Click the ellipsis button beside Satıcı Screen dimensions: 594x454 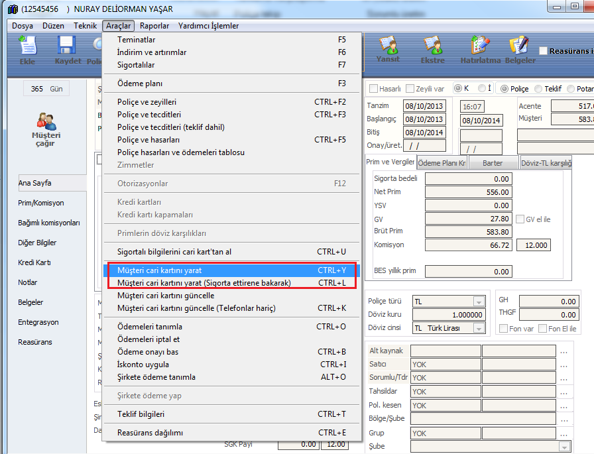click(x=564, y=365)
